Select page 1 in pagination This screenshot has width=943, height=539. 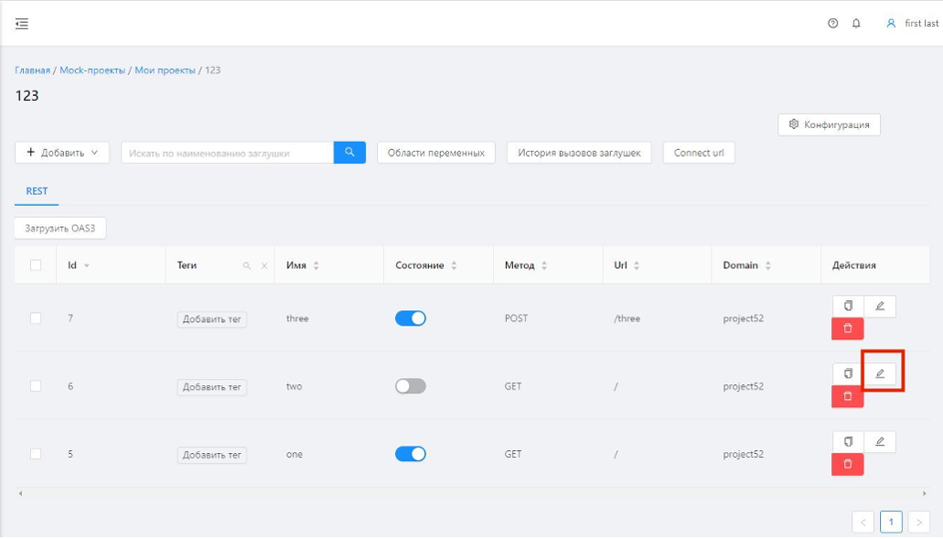click(891, 523)
